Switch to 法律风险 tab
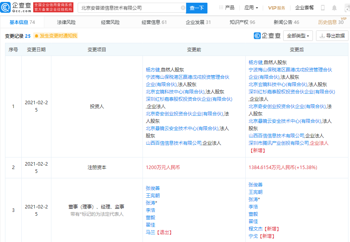This screenshot has height=242, width=350. tap(66, 22)
